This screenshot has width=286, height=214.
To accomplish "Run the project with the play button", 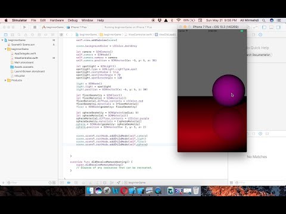I will pyautogui.click(x=24, y=27).
